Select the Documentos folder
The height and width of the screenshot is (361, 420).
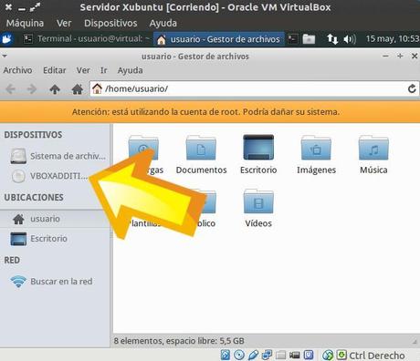click(x=201, y=155)
